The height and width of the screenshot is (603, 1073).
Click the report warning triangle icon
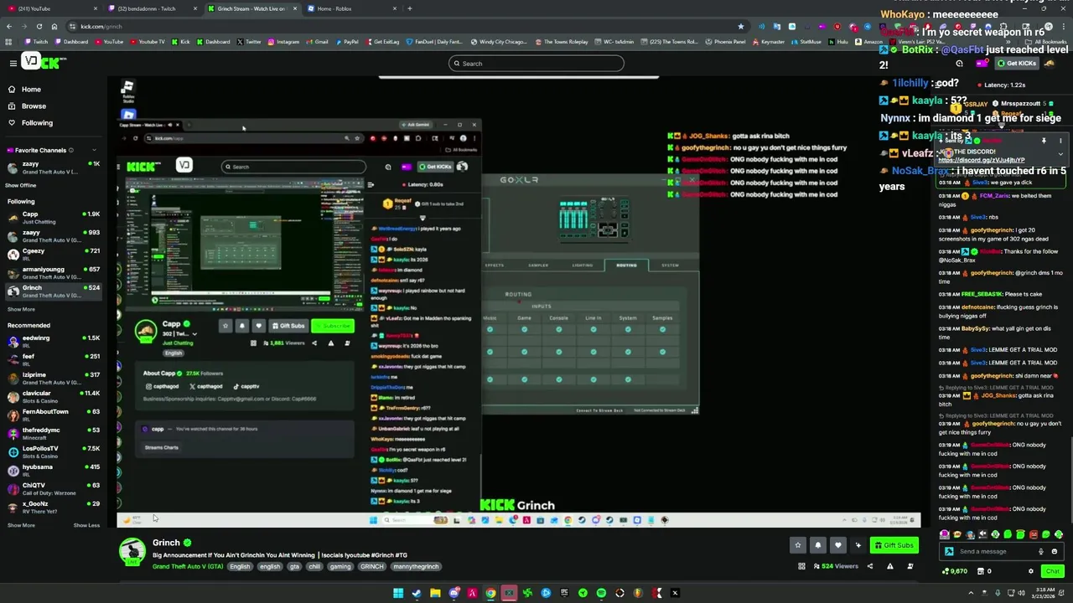[889, 566]
